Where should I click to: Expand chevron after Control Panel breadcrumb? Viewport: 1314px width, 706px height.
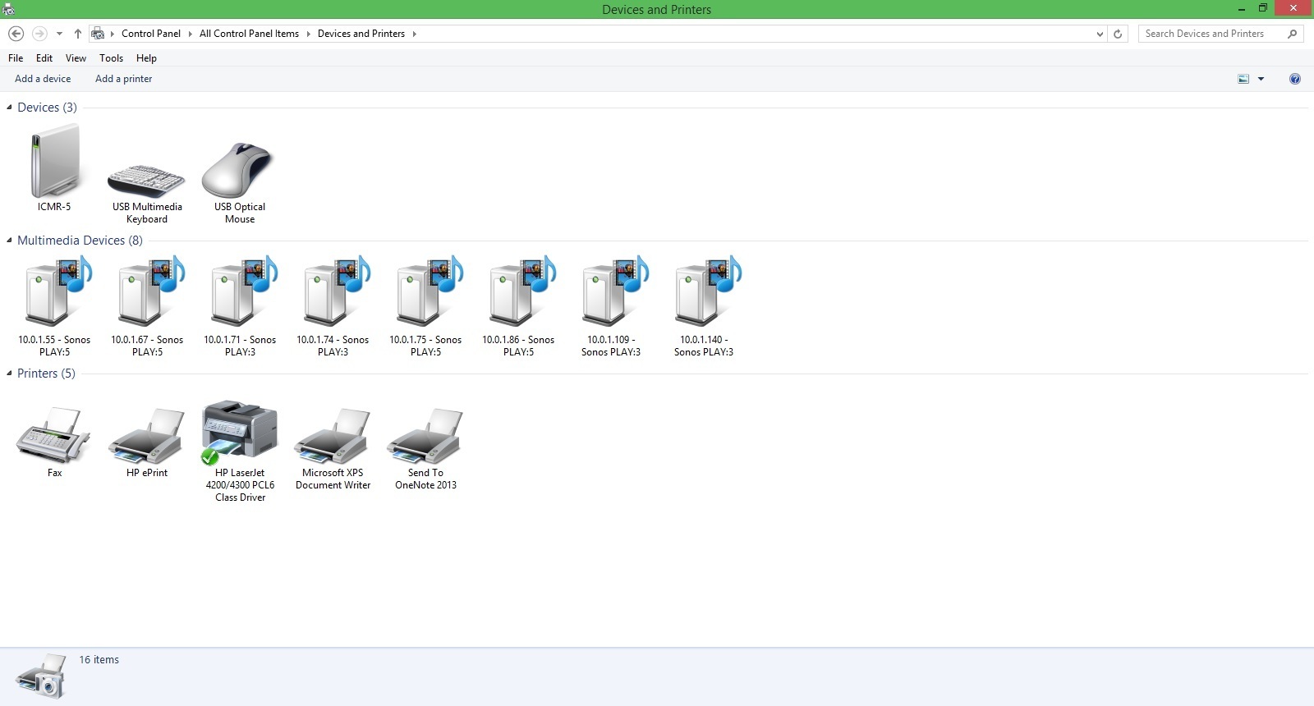[190, 34]
